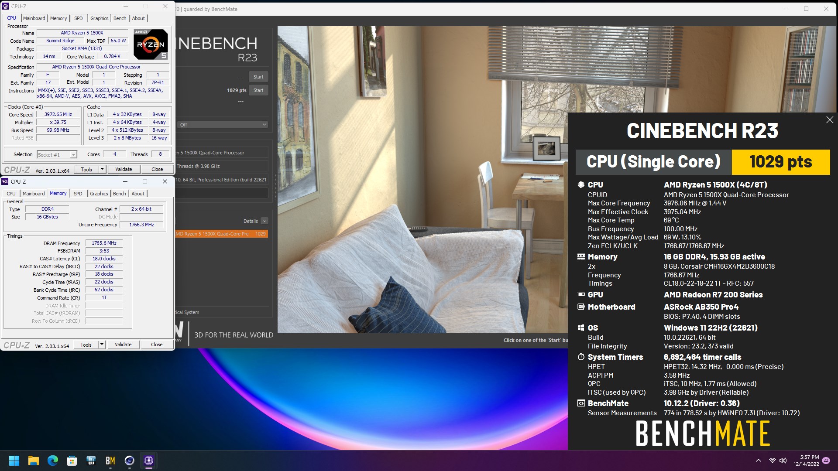This screenshot has width=838, height=471.
Task: Expand the Details dropdown in Cinebench
Action: pos(264,221)
